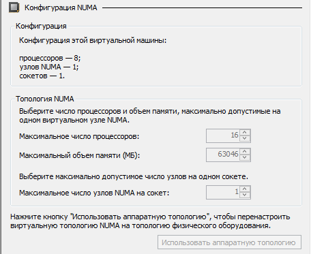Click the "узлов NUMA — 1;" line
This screenshot has width=311, height=254.
(49, 67)
